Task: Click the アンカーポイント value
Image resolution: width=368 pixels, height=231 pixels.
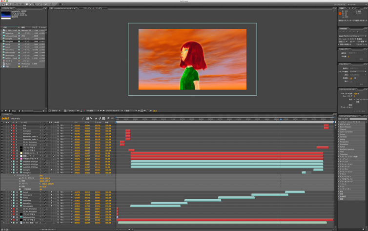Action: coord(44,178)
